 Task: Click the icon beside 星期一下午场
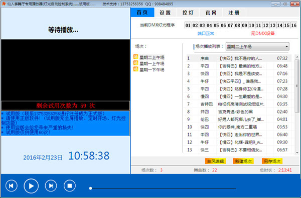136,69
